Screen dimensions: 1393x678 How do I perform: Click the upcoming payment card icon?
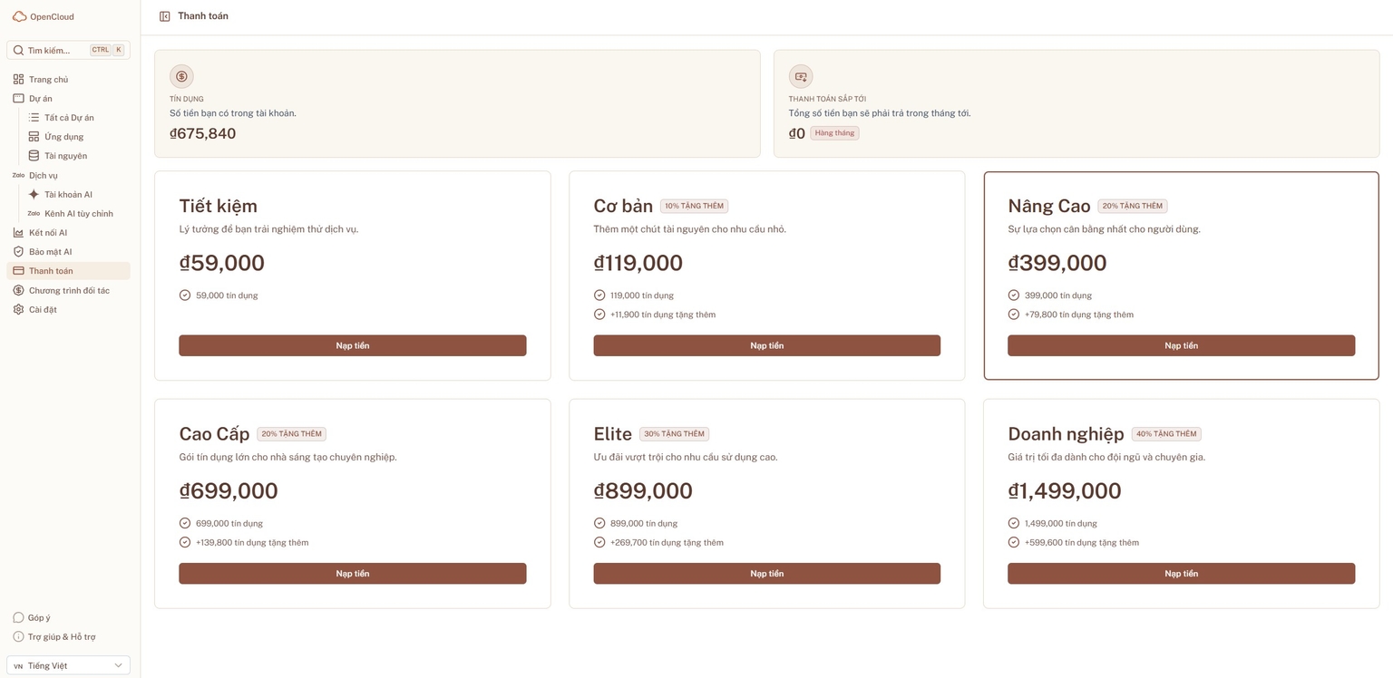pyautogui.click(x=801, y=76)
